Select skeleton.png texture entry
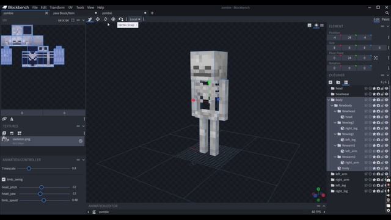This screenshot has height=220, width=391. coord(43,141)
